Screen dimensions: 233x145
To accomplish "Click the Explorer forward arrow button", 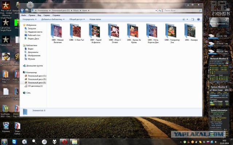I will click(x=27, y=11).
